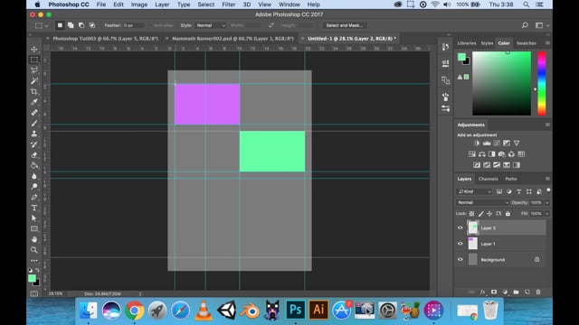Create a new layer
The width and height of the screenshot is (579, 325).
[x=527, y=292]
